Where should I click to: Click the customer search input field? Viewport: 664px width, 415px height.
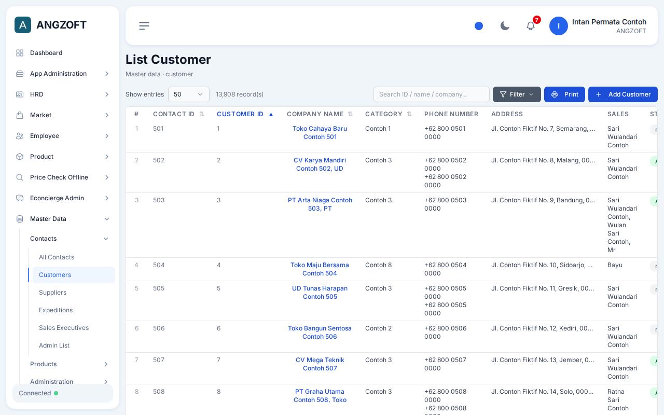pyautogui.click(x=432, y=94)
